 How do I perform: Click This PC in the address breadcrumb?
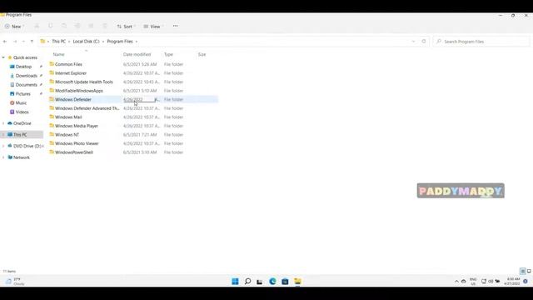click(x=59, y=42)
